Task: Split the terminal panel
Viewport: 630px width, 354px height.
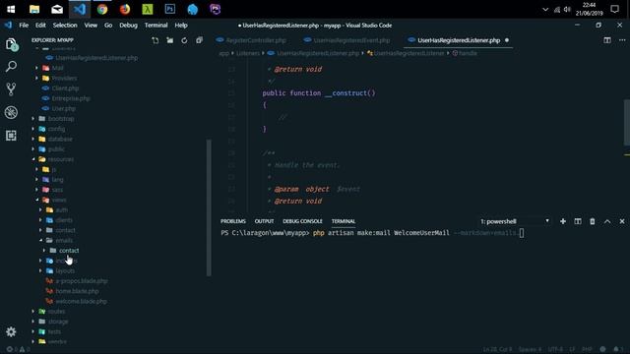Action: (x=578, y=221)
